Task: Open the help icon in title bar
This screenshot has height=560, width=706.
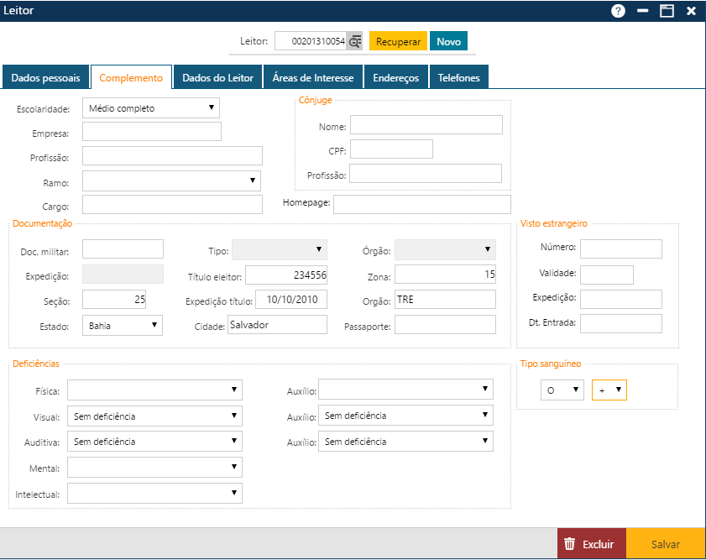Action: coord(619,12)
